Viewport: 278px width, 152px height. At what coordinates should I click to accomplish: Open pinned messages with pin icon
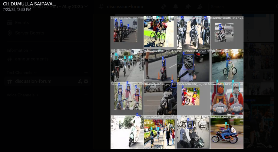(188, 6)
